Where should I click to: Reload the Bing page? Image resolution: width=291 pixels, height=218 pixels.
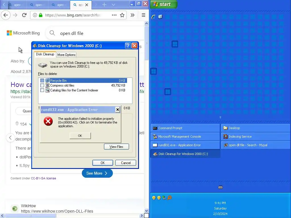click(24, 15)
